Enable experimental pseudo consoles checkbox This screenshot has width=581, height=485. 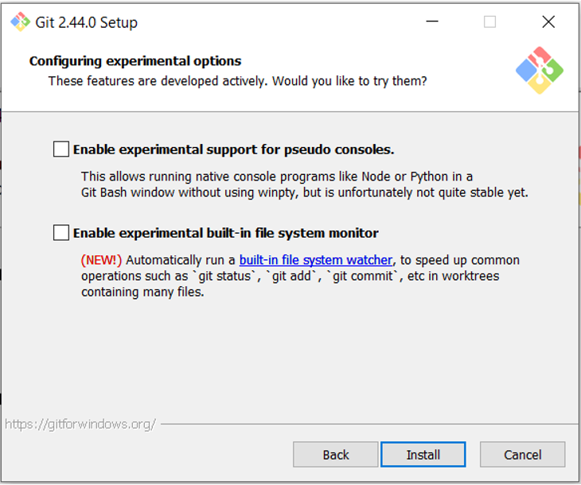(61, 149)
